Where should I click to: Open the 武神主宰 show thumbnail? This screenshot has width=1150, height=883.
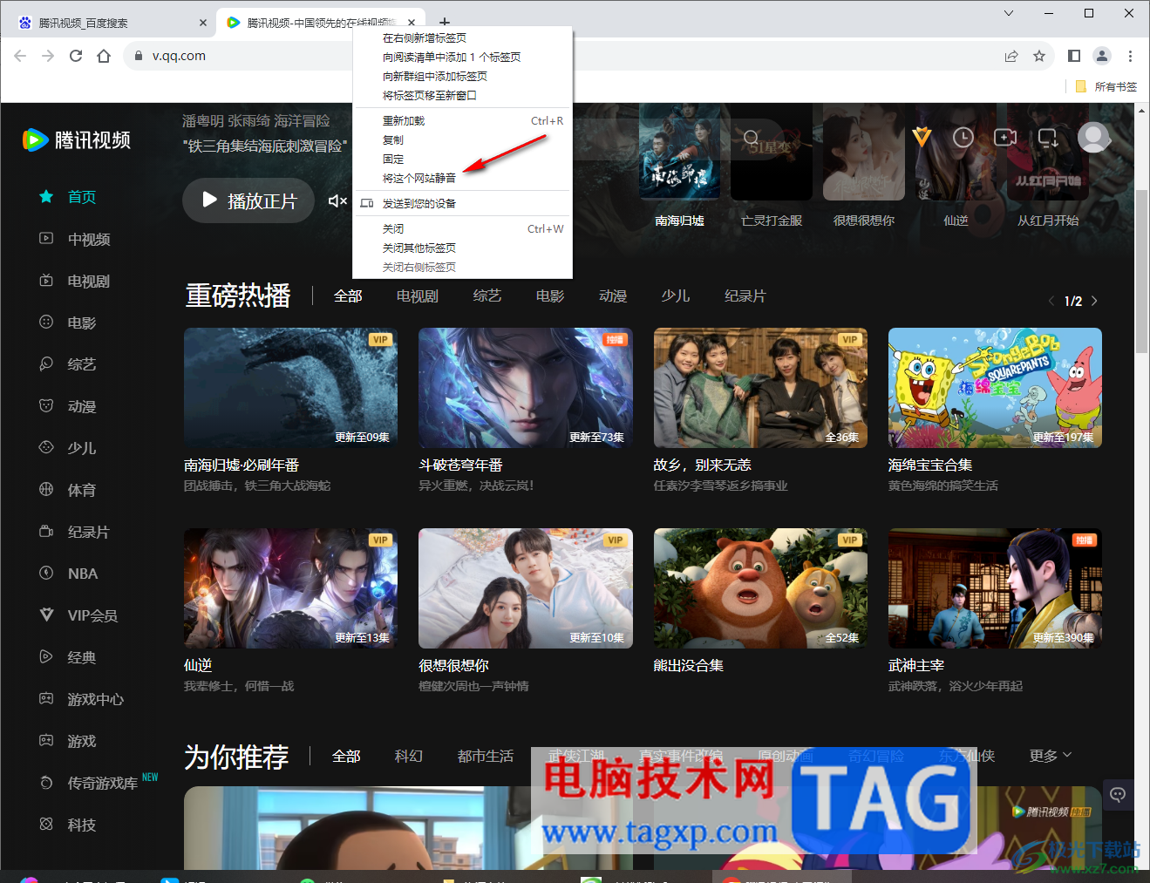click(x=995, y=588)
